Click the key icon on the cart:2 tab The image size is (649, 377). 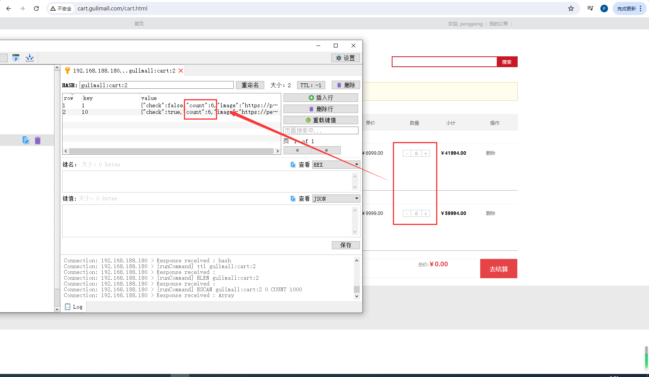click(68, 71)
